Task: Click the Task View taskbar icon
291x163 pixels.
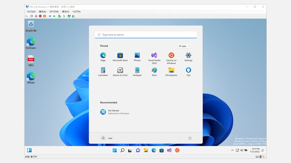Action: tap(130, 150)
